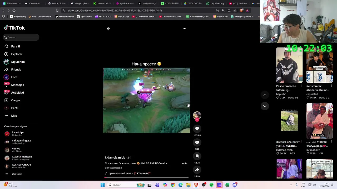Open the mr_motu512 #foryou video thumbnail
The image size is (337, 189).
[319, 121]
